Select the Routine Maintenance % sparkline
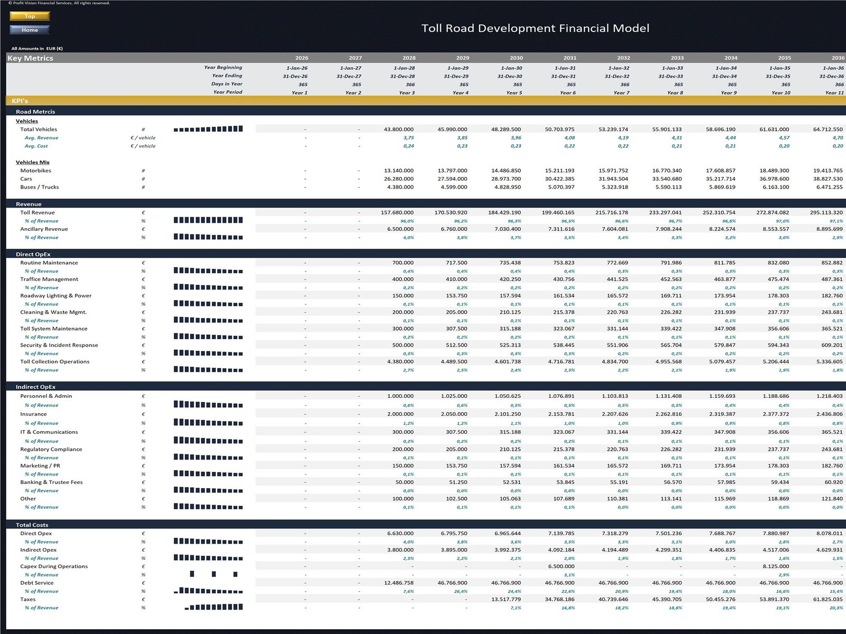The width and height of the screenshot is (846, 634). point(208,271)
